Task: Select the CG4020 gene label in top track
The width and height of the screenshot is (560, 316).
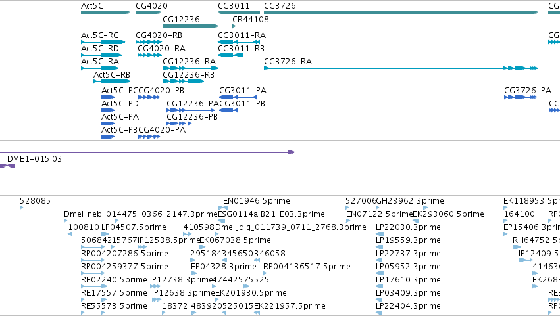Action: (151, 6)
